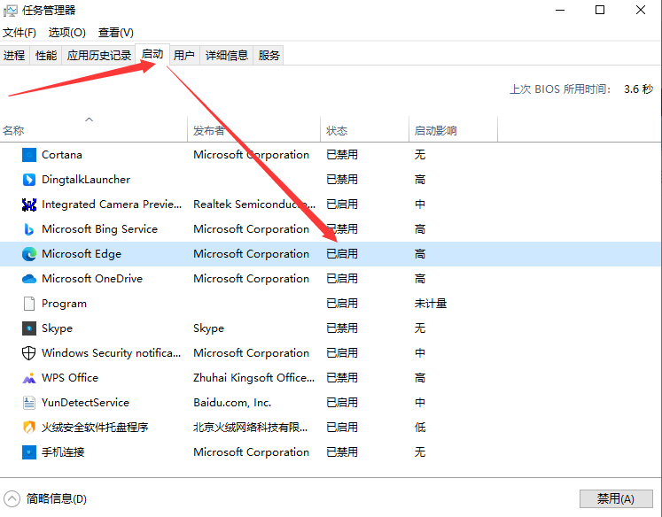Screen dimensions: 662x517
Task: Click the 火绒安全软件托盘程序 orange icon
Action: pos(29,428)
